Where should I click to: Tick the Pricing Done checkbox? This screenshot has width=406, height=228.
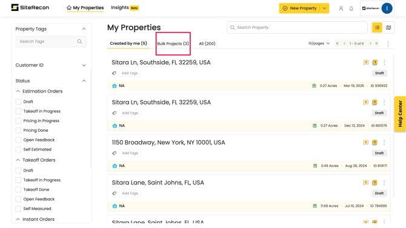tap(18, 130)
